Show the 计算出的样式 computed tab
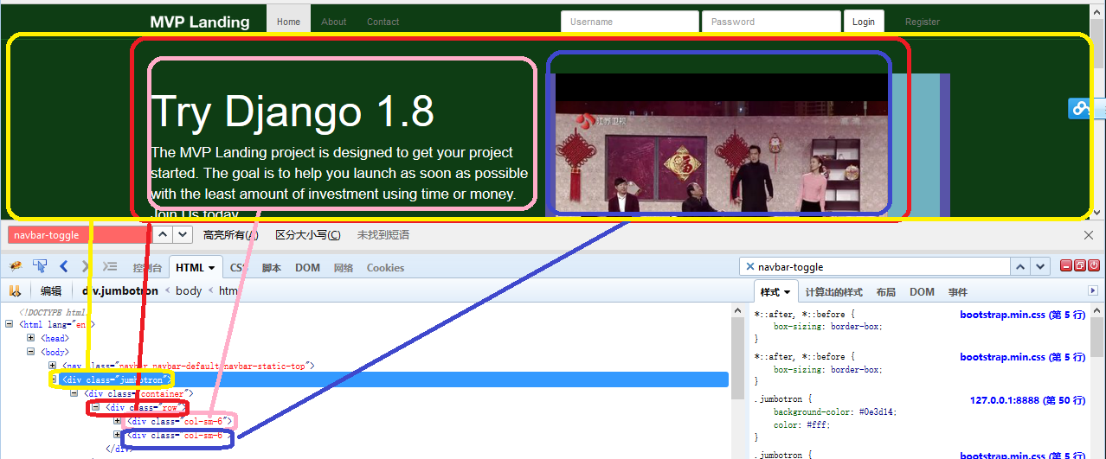 click(x=834, y=292)
